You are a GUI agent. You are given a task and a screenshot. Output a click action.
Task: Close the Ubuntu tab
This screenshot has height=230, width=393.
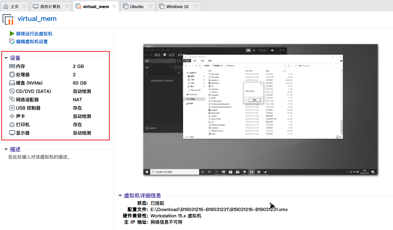click(x=150, y=6)
